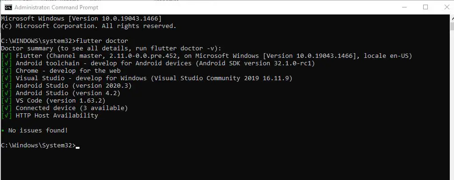The width and height of the screenshot is (454, 180).
Task: Click checkmark beside HTTP Host Availability
Action: [x=7, y=116]
